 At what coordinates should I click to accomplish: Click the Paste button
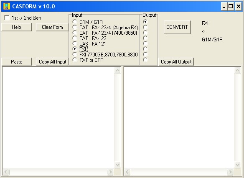(x=16, y=62)
